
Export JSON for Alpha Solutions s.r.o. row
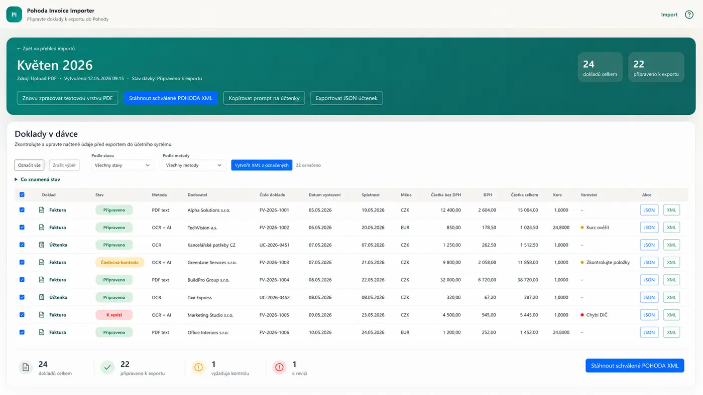click(x=649, y=210)
